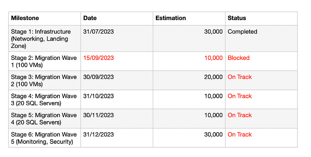Viewport: 311px width, 157px height.
Task: Select the 20,000 estimation cell
Action: 213,77
